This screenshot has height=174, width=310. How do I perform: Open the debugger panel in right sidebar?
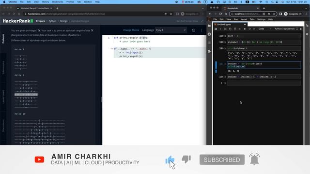[307, 34]
